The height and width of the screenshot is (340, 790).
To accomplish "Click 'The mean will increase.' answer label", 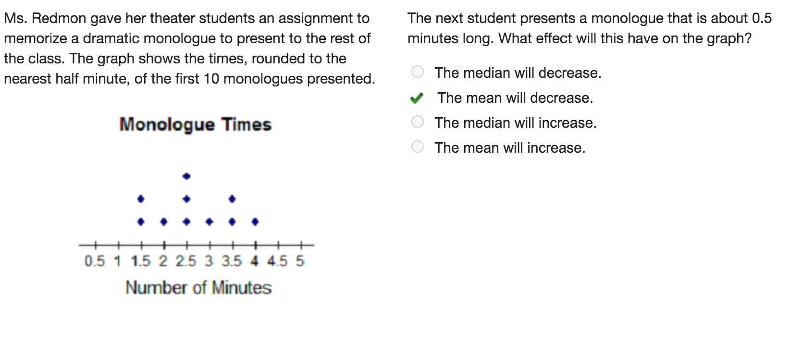I will [x=510, y=148].
